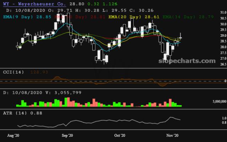Click the Aug '20 date axis label
Screen dimensions: 227x142
(13, 135)
